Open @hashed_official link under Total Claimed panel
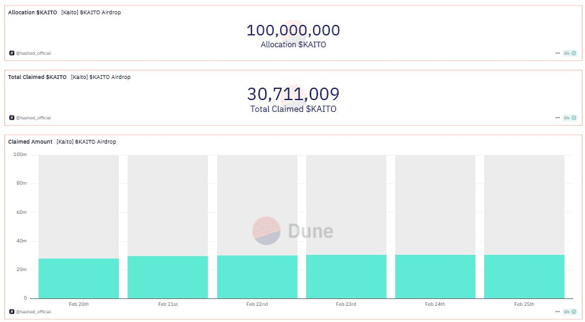 tap(34, 117)
